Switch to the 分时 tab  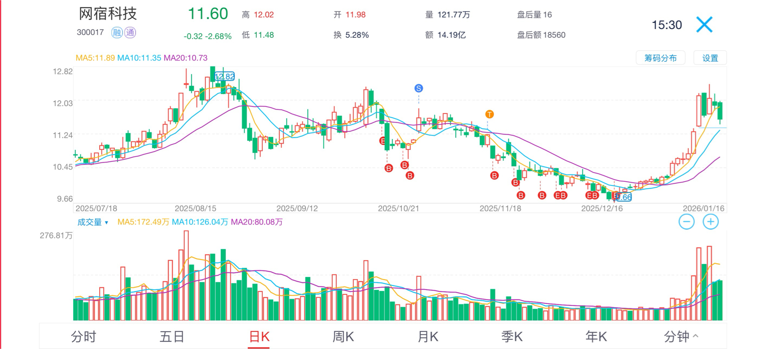[x=84, y=337]
